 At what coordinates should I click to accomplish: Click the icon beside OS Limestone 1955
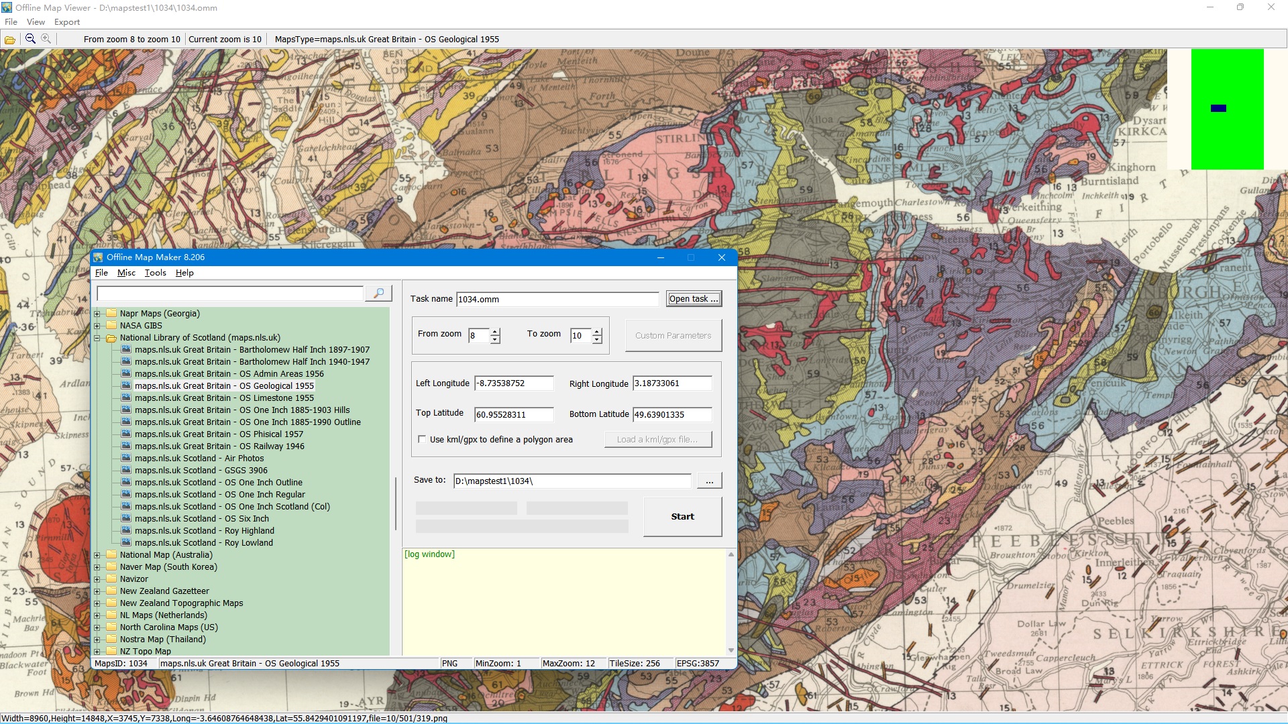click(126, 398)
